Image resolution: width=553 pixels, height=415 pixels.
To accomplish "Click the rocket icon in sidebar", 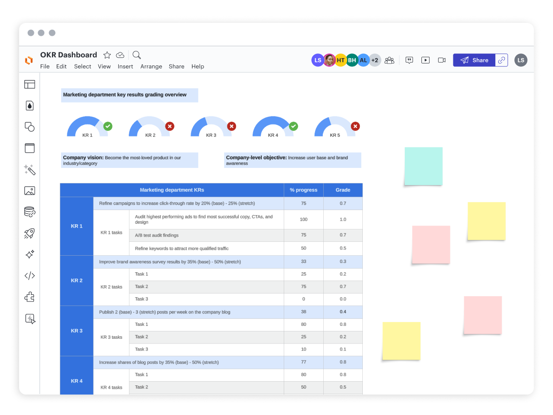I will point(30,233).
